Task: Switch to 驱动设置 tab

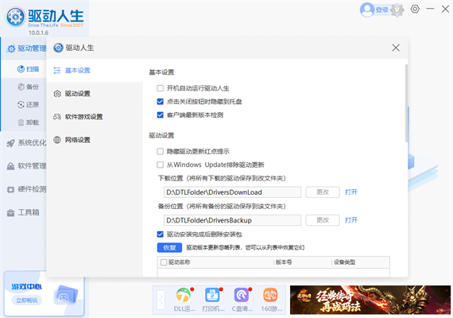Action: click(x=95, y=94)
